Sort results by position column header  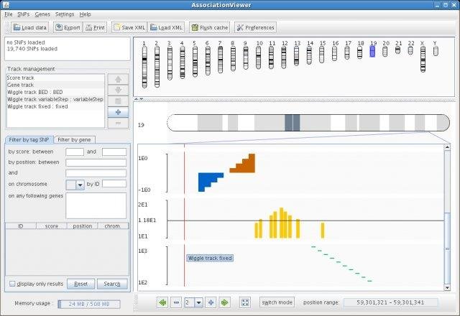(83, 226)
